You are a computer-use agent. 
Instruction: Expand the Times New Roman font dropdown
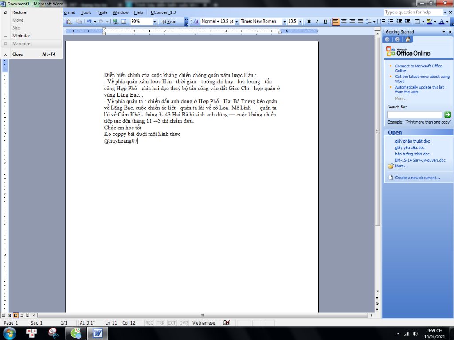pyautogui.click(x=284, y=21)
